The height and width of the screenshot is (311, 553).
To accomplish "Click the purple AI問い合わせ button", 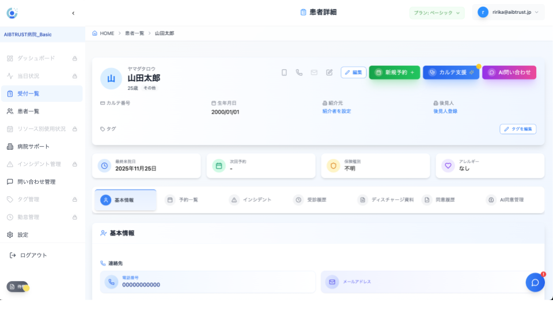I will (x=509, y=73).
